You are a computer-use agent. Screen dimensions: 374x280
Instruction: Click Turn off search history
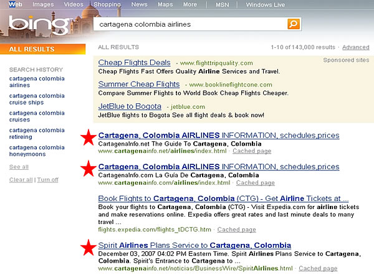coord(48,180)
